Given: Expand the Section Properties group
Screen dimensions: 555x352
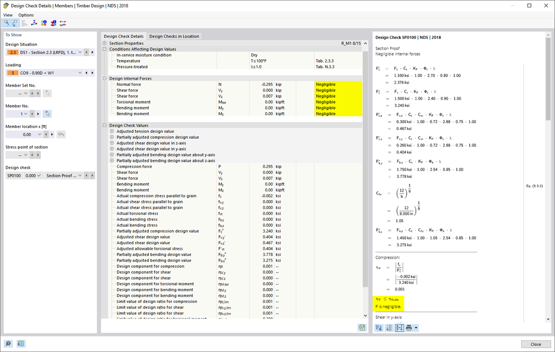Looking at the screenshot, I should click(105, 43).
